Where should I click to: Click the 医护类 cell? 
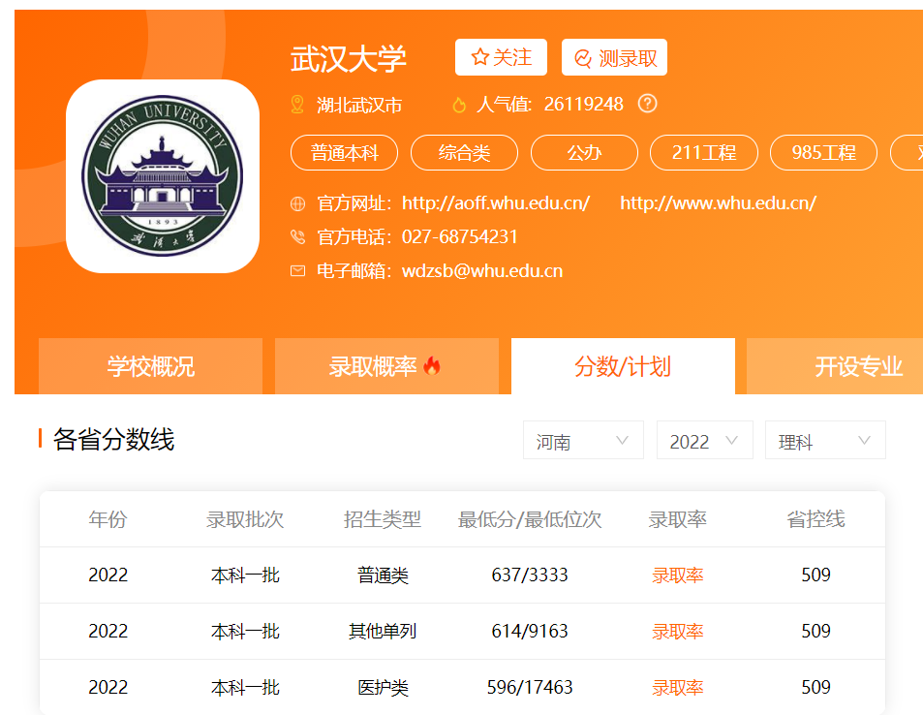(x=383, y=687)
